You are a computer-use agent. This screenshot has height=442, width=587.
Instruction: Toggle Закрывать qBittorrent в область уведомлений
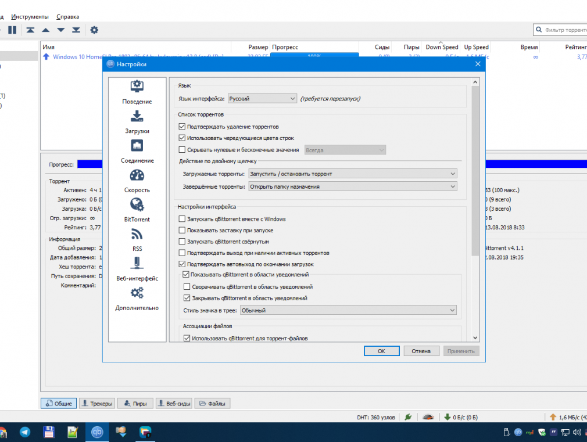187,298
